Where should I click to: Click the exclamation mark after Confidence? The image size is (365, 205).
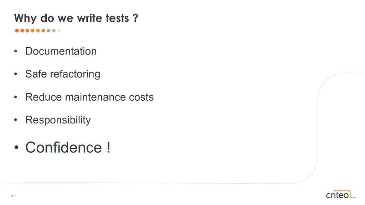tap(108, 147)
